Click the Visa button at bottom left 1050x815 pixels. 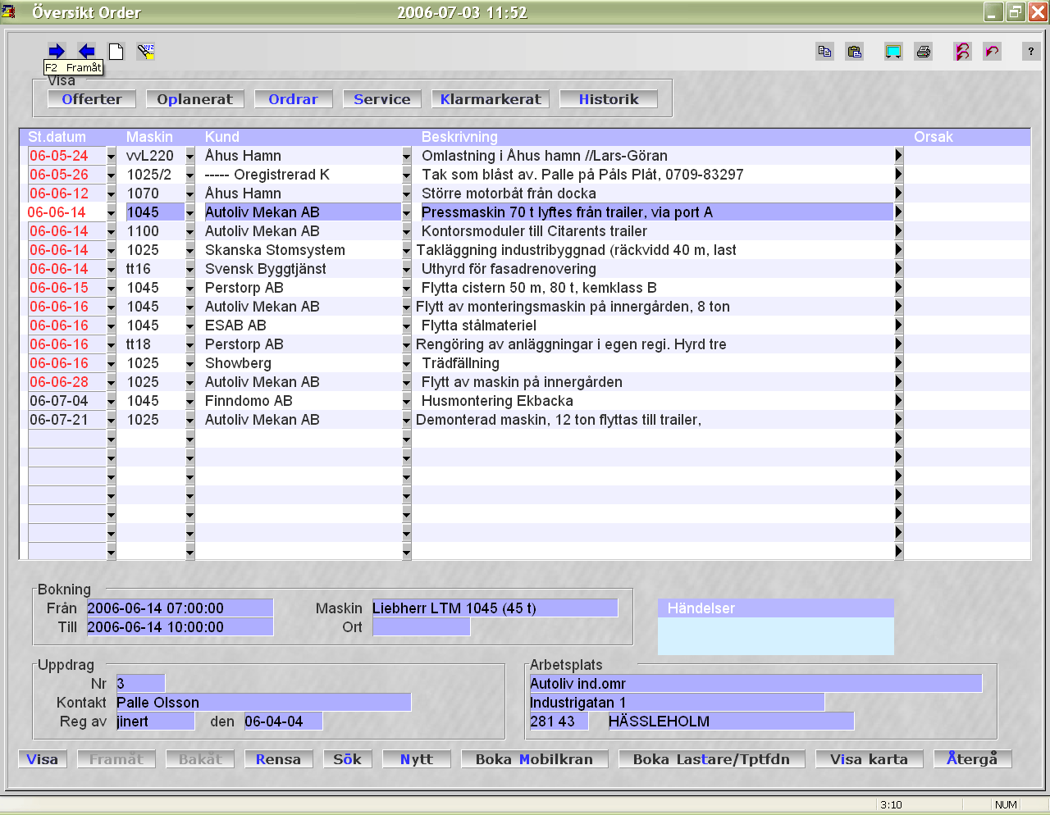point(43,759)
